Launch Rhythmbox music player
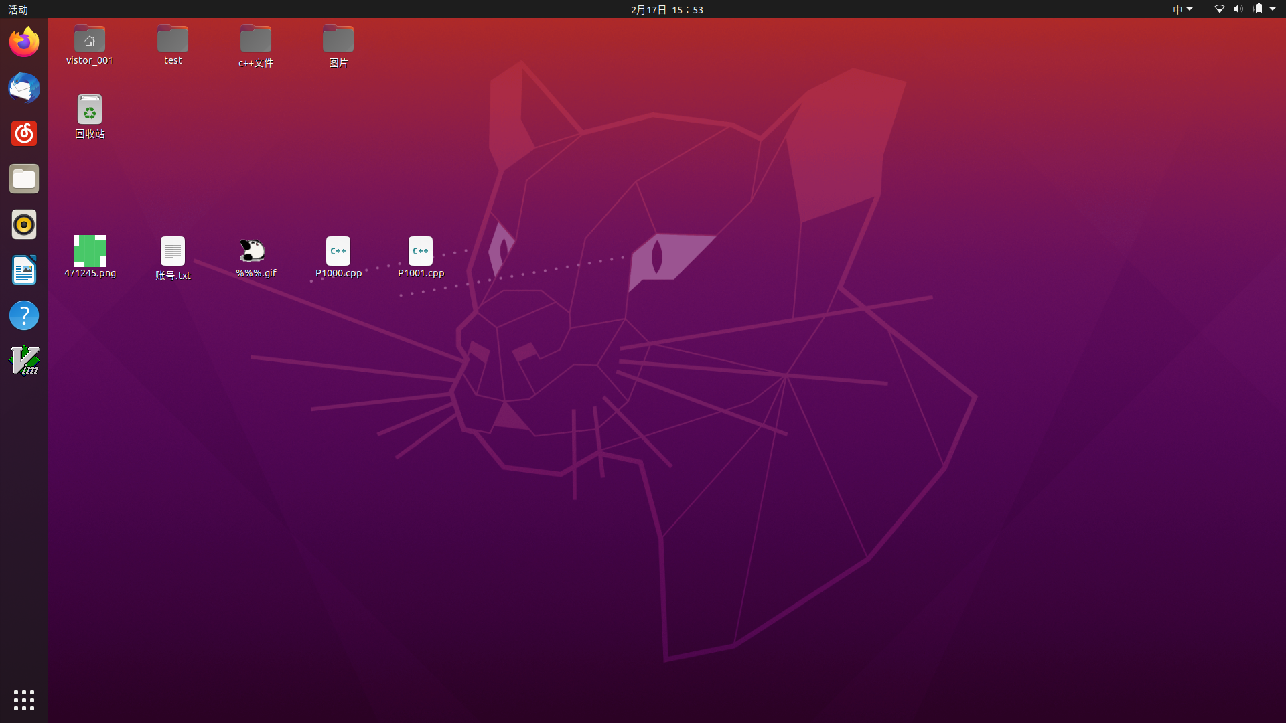The image size is (1286, 723). 24,224
